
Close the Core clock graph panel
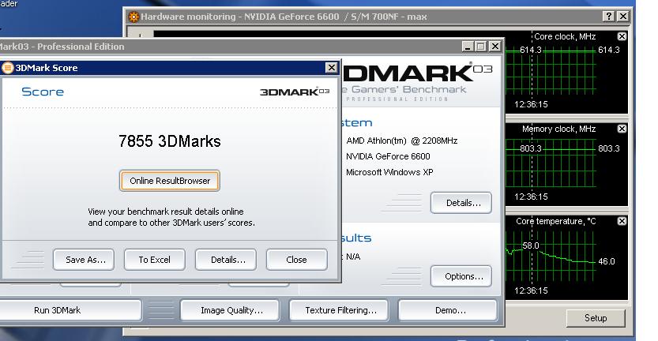622,36
